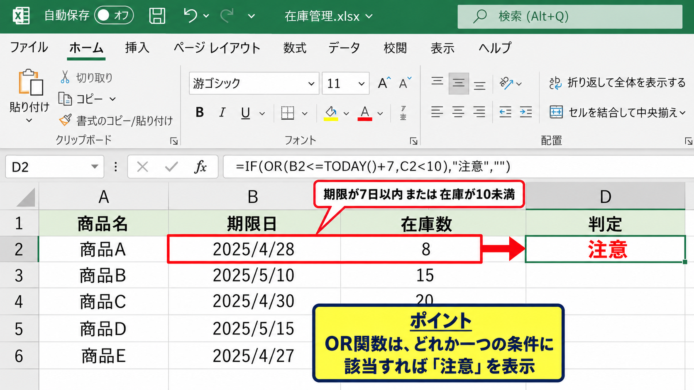Open the ページ レイアウト tab

[217, 48]
